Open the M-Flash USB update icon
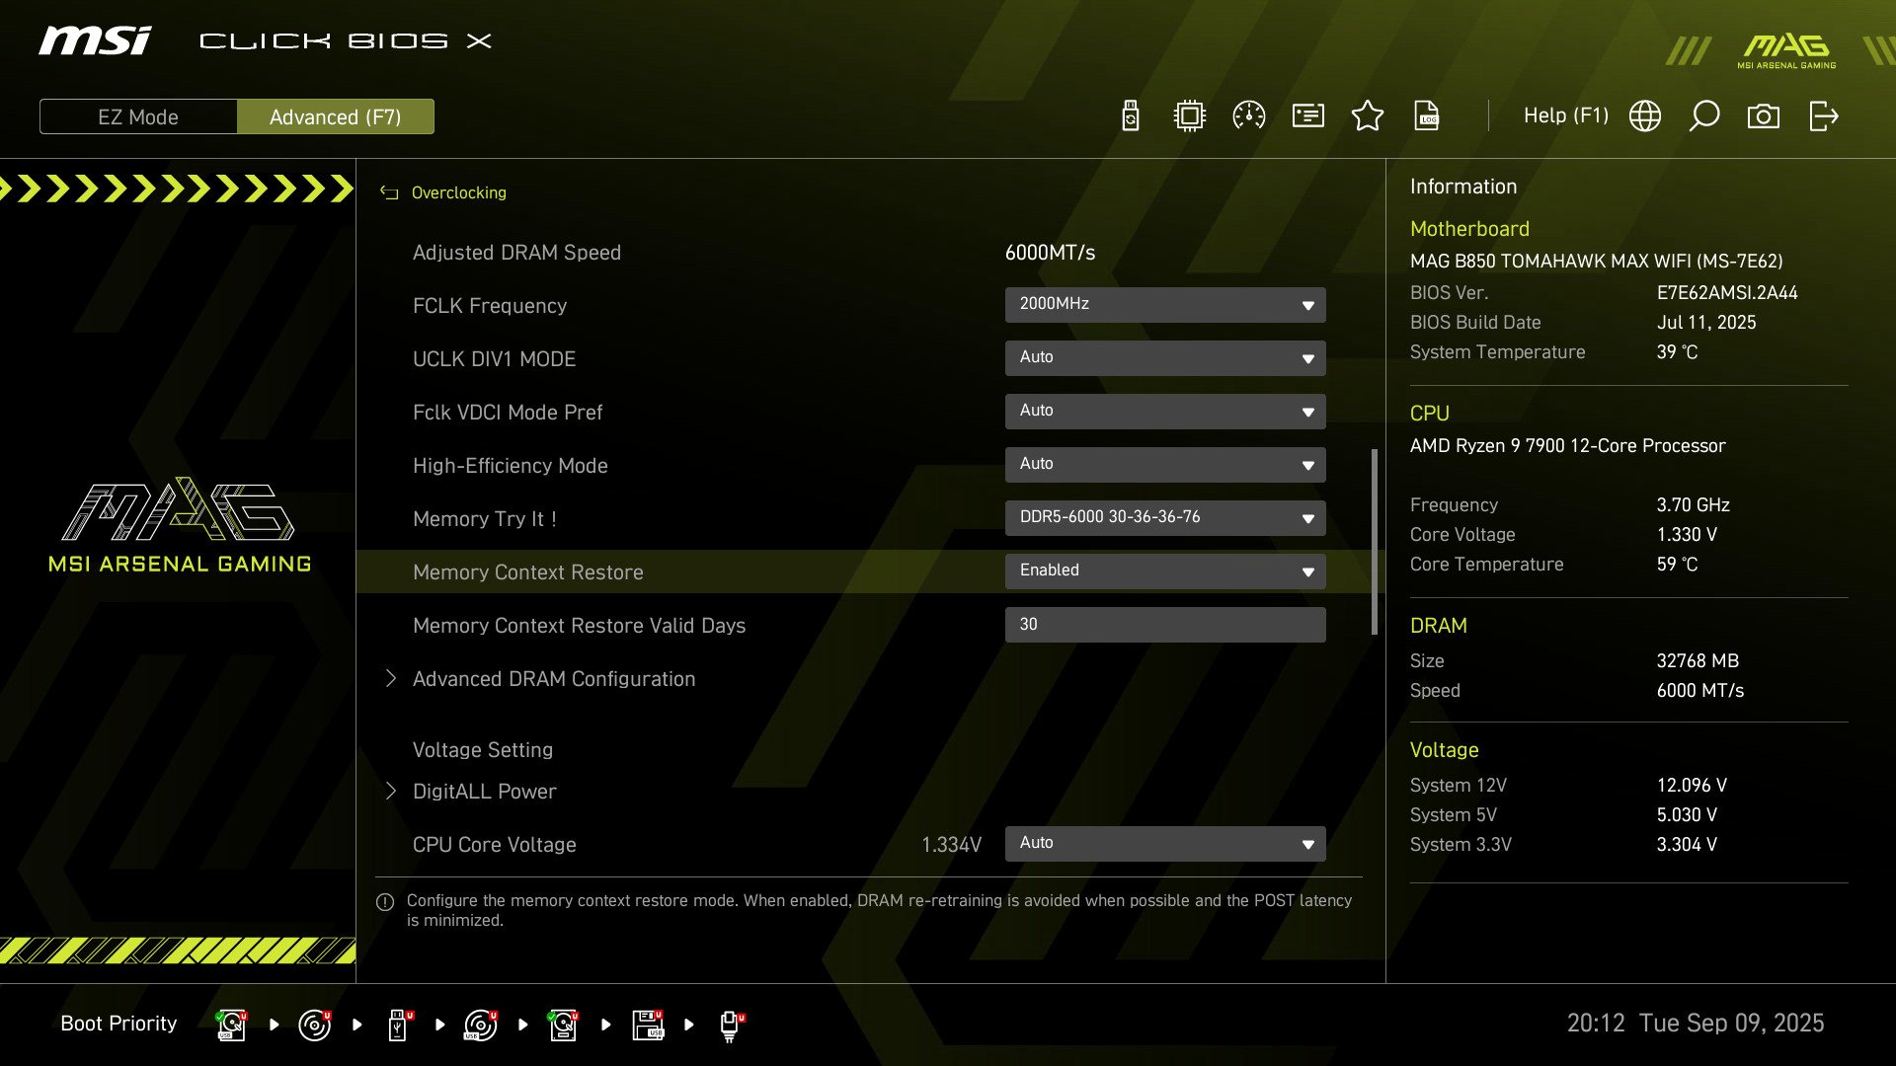The height and width of the screenshot is (1066, 1896). click(1131, 116)
